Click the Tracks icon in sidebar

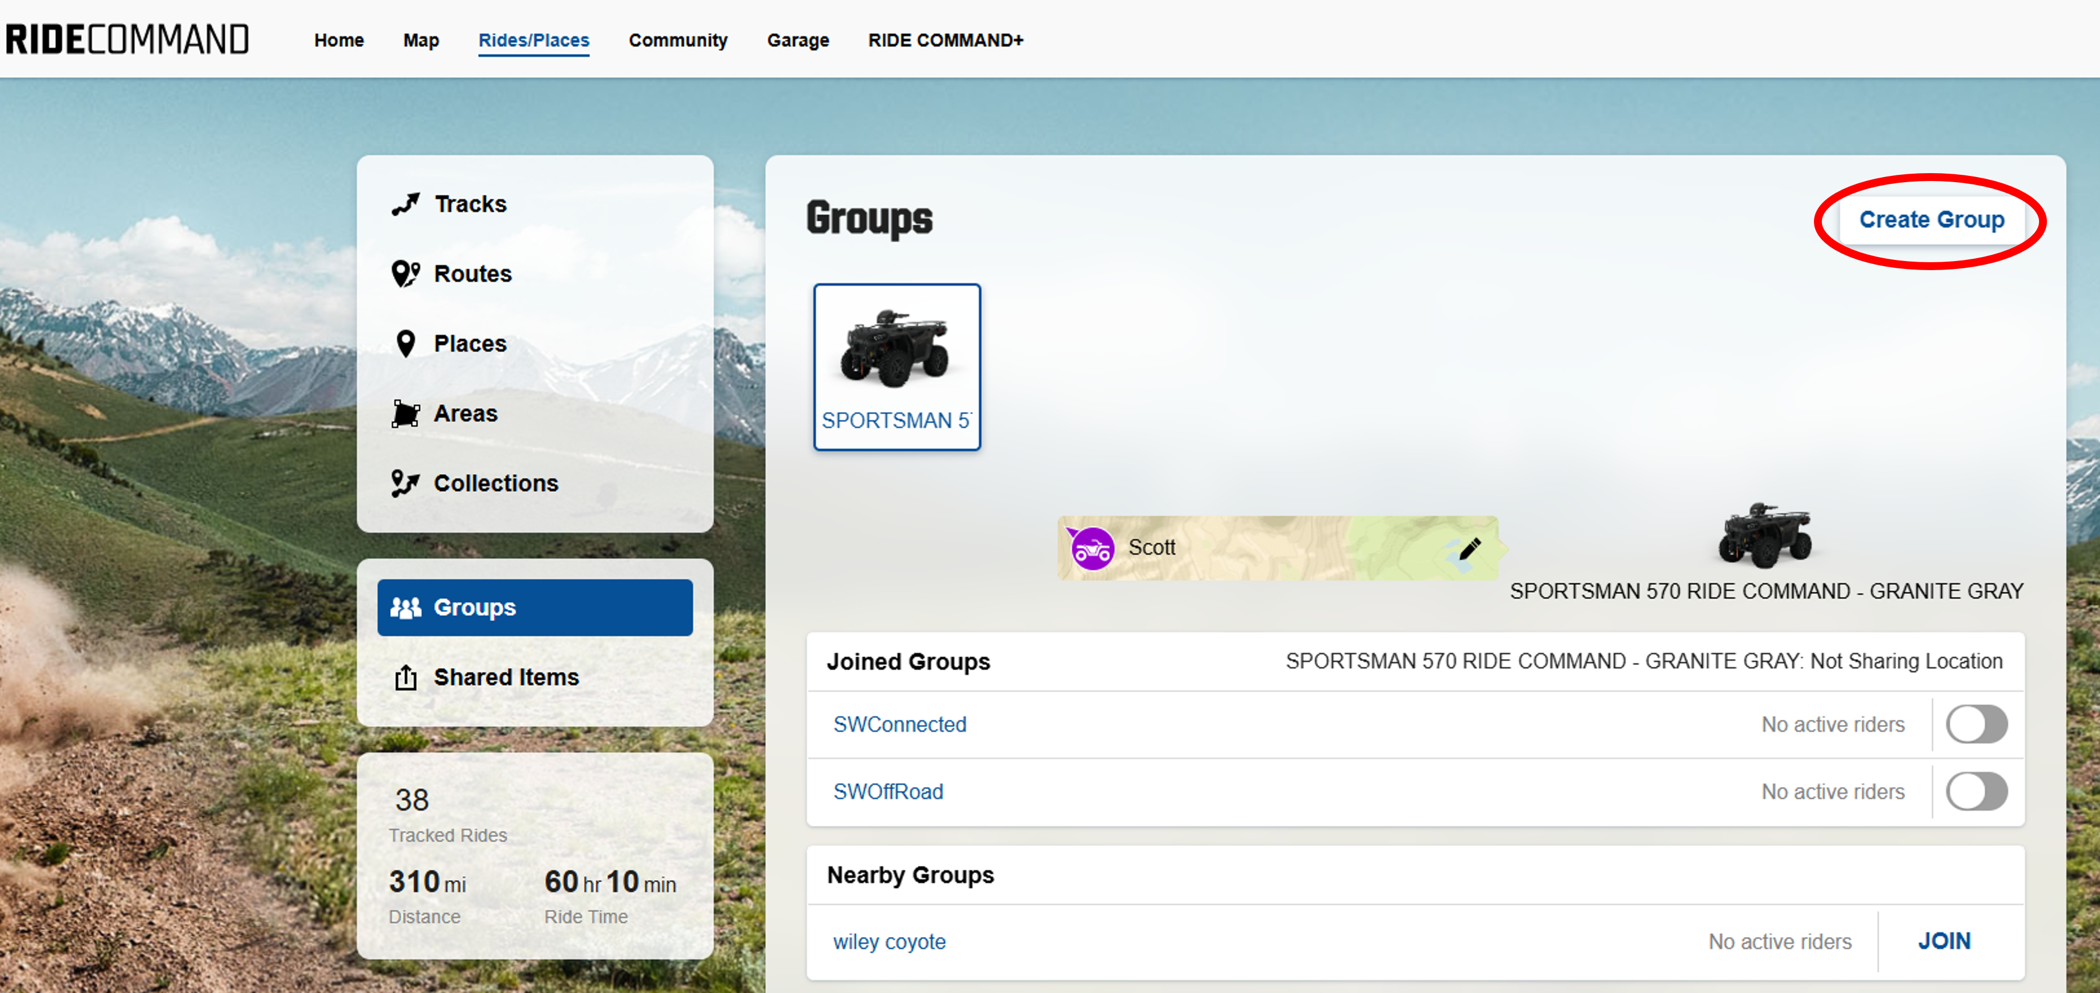[405, 204]
